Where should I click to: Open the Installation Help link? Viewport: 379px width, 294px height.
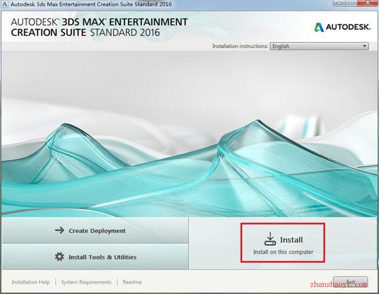(31, 282)
